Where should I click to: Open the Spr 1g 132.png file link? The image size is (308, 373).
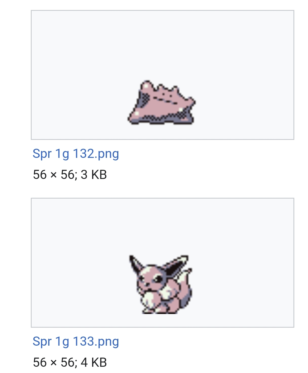[76, 154]
